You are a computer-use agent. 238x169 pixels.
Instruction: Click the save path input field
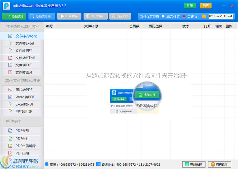coord(221,16)
